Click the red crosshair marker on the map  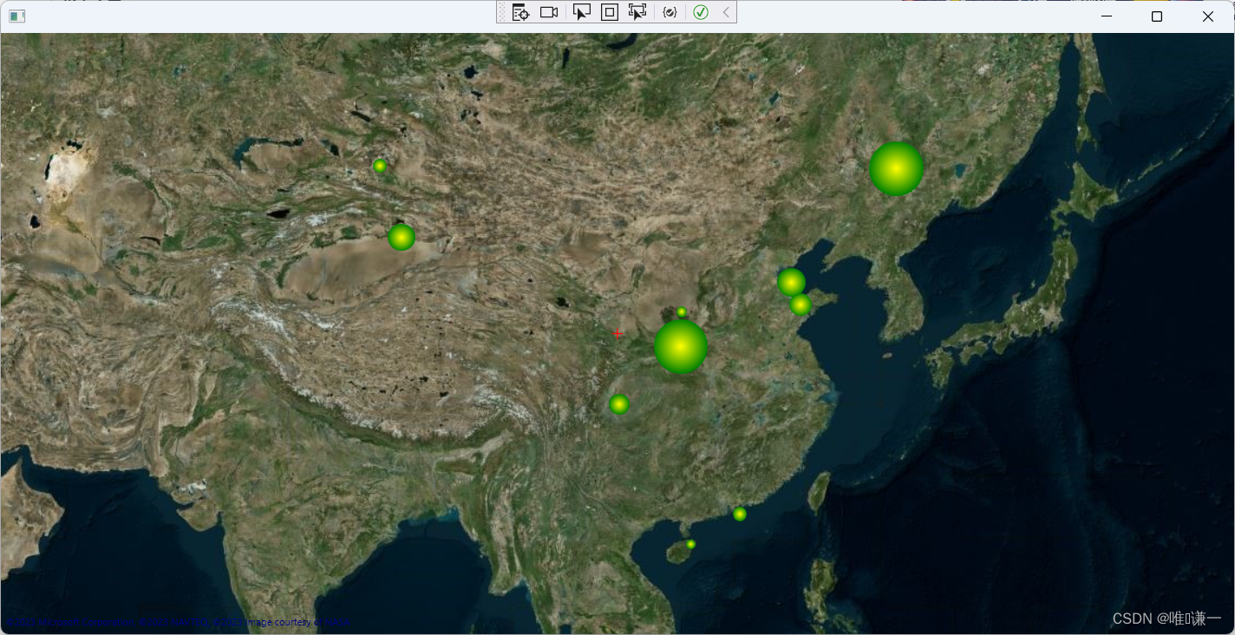point(617,333)
